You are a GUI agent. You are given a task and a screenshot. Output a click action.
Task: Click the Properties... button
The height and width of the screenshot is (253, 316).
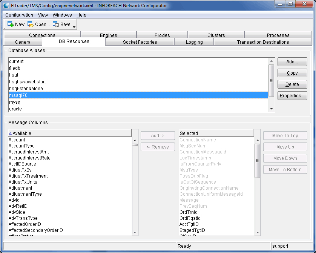[x=292, y=96]
